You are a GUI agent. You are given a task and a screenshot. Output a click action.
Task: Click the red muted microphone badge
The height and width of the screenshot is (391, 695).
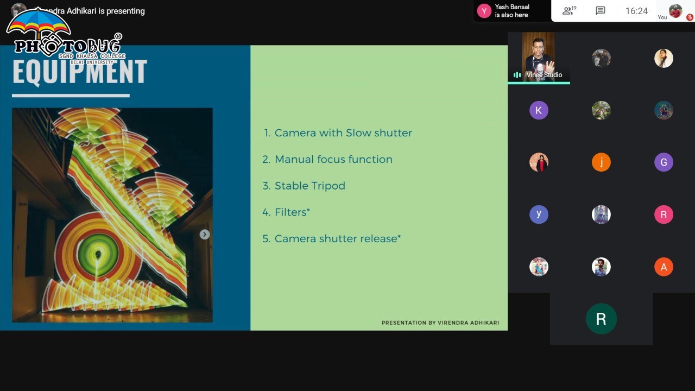[x=690, y=17]
